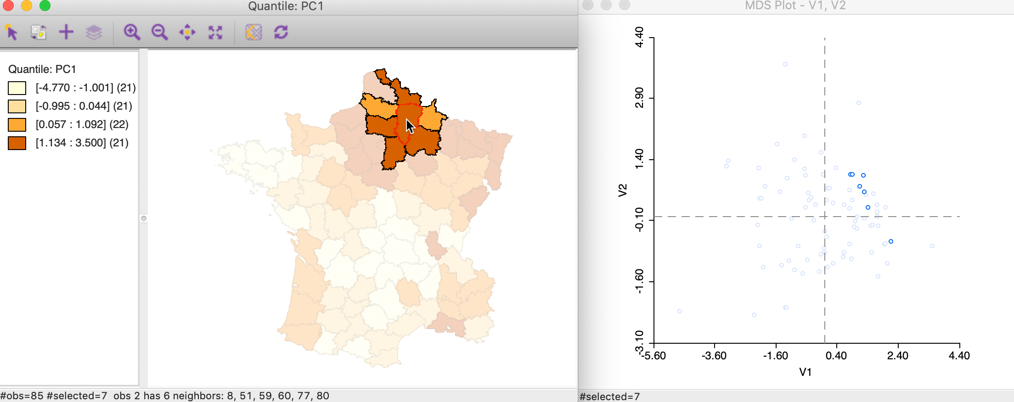Click the darkest orange legend swatch
The image size is (1014, 402).
[x=17, y=143]
